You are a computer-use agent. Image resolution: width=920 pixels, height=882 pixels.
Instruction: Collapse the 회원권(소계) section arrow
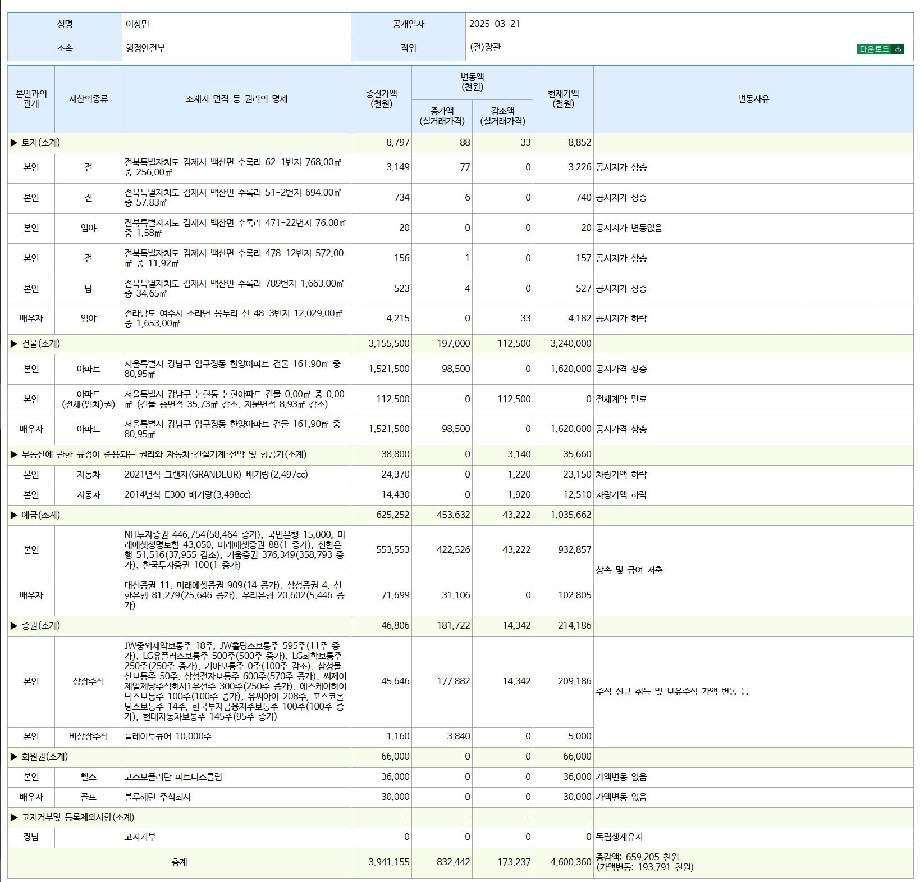click(14, 757)
